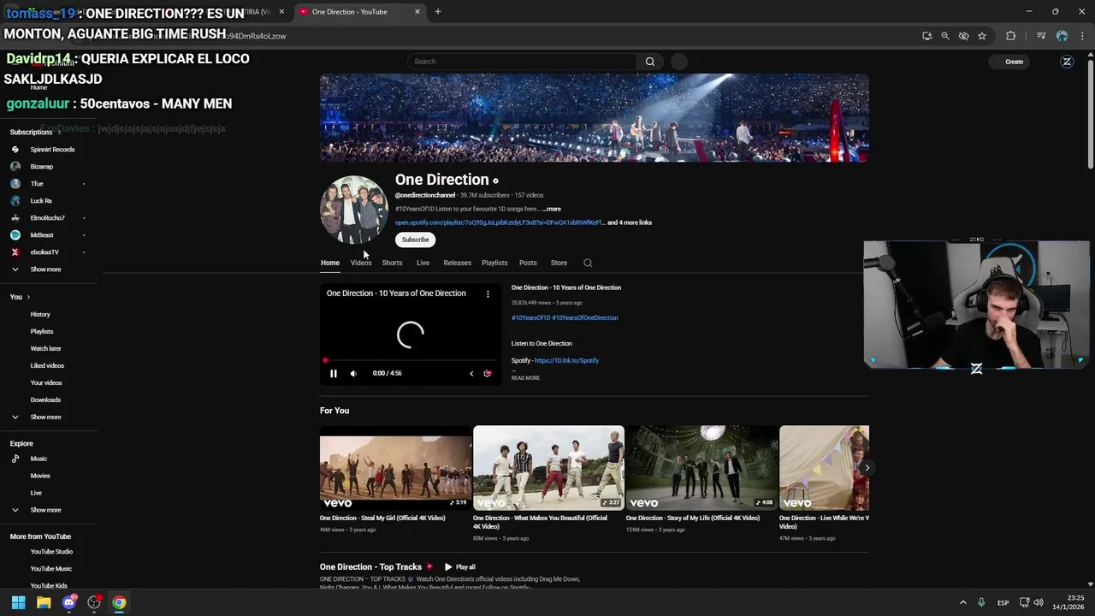
Task: Click the One Direction channel avatar
Action: [x=354, y=210]
